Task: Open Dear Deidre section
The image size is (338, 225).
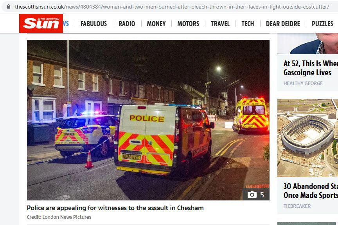Action: point(283,24)
